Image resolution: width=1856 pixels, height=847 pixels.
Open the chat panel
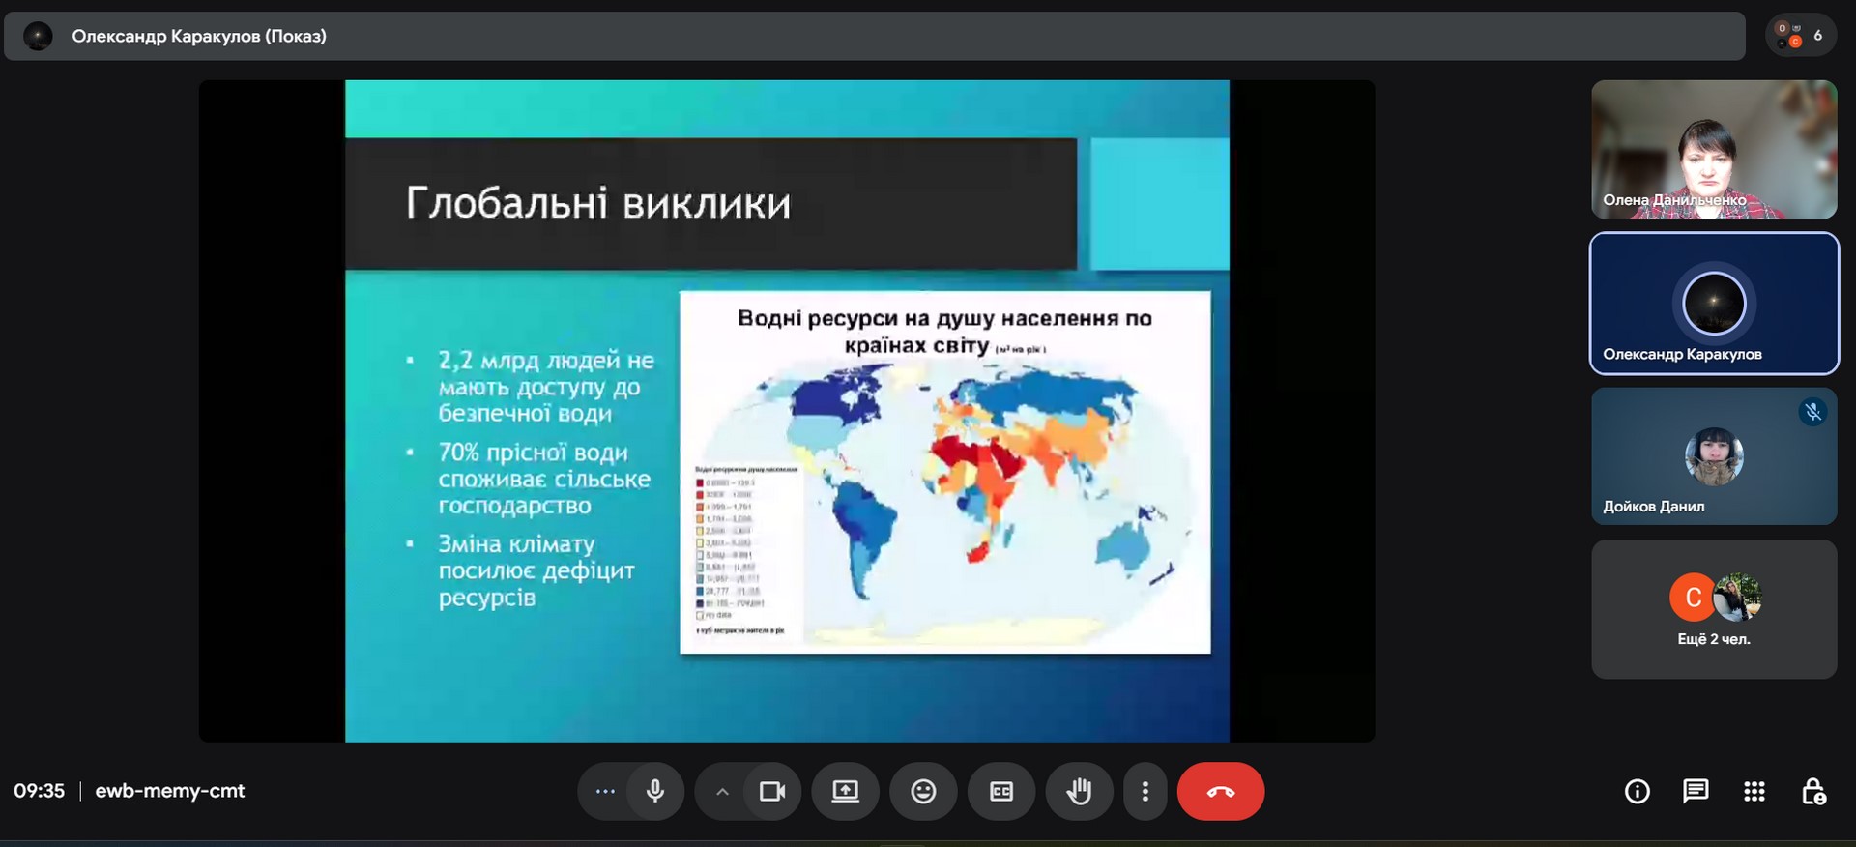click(1696, 791)
